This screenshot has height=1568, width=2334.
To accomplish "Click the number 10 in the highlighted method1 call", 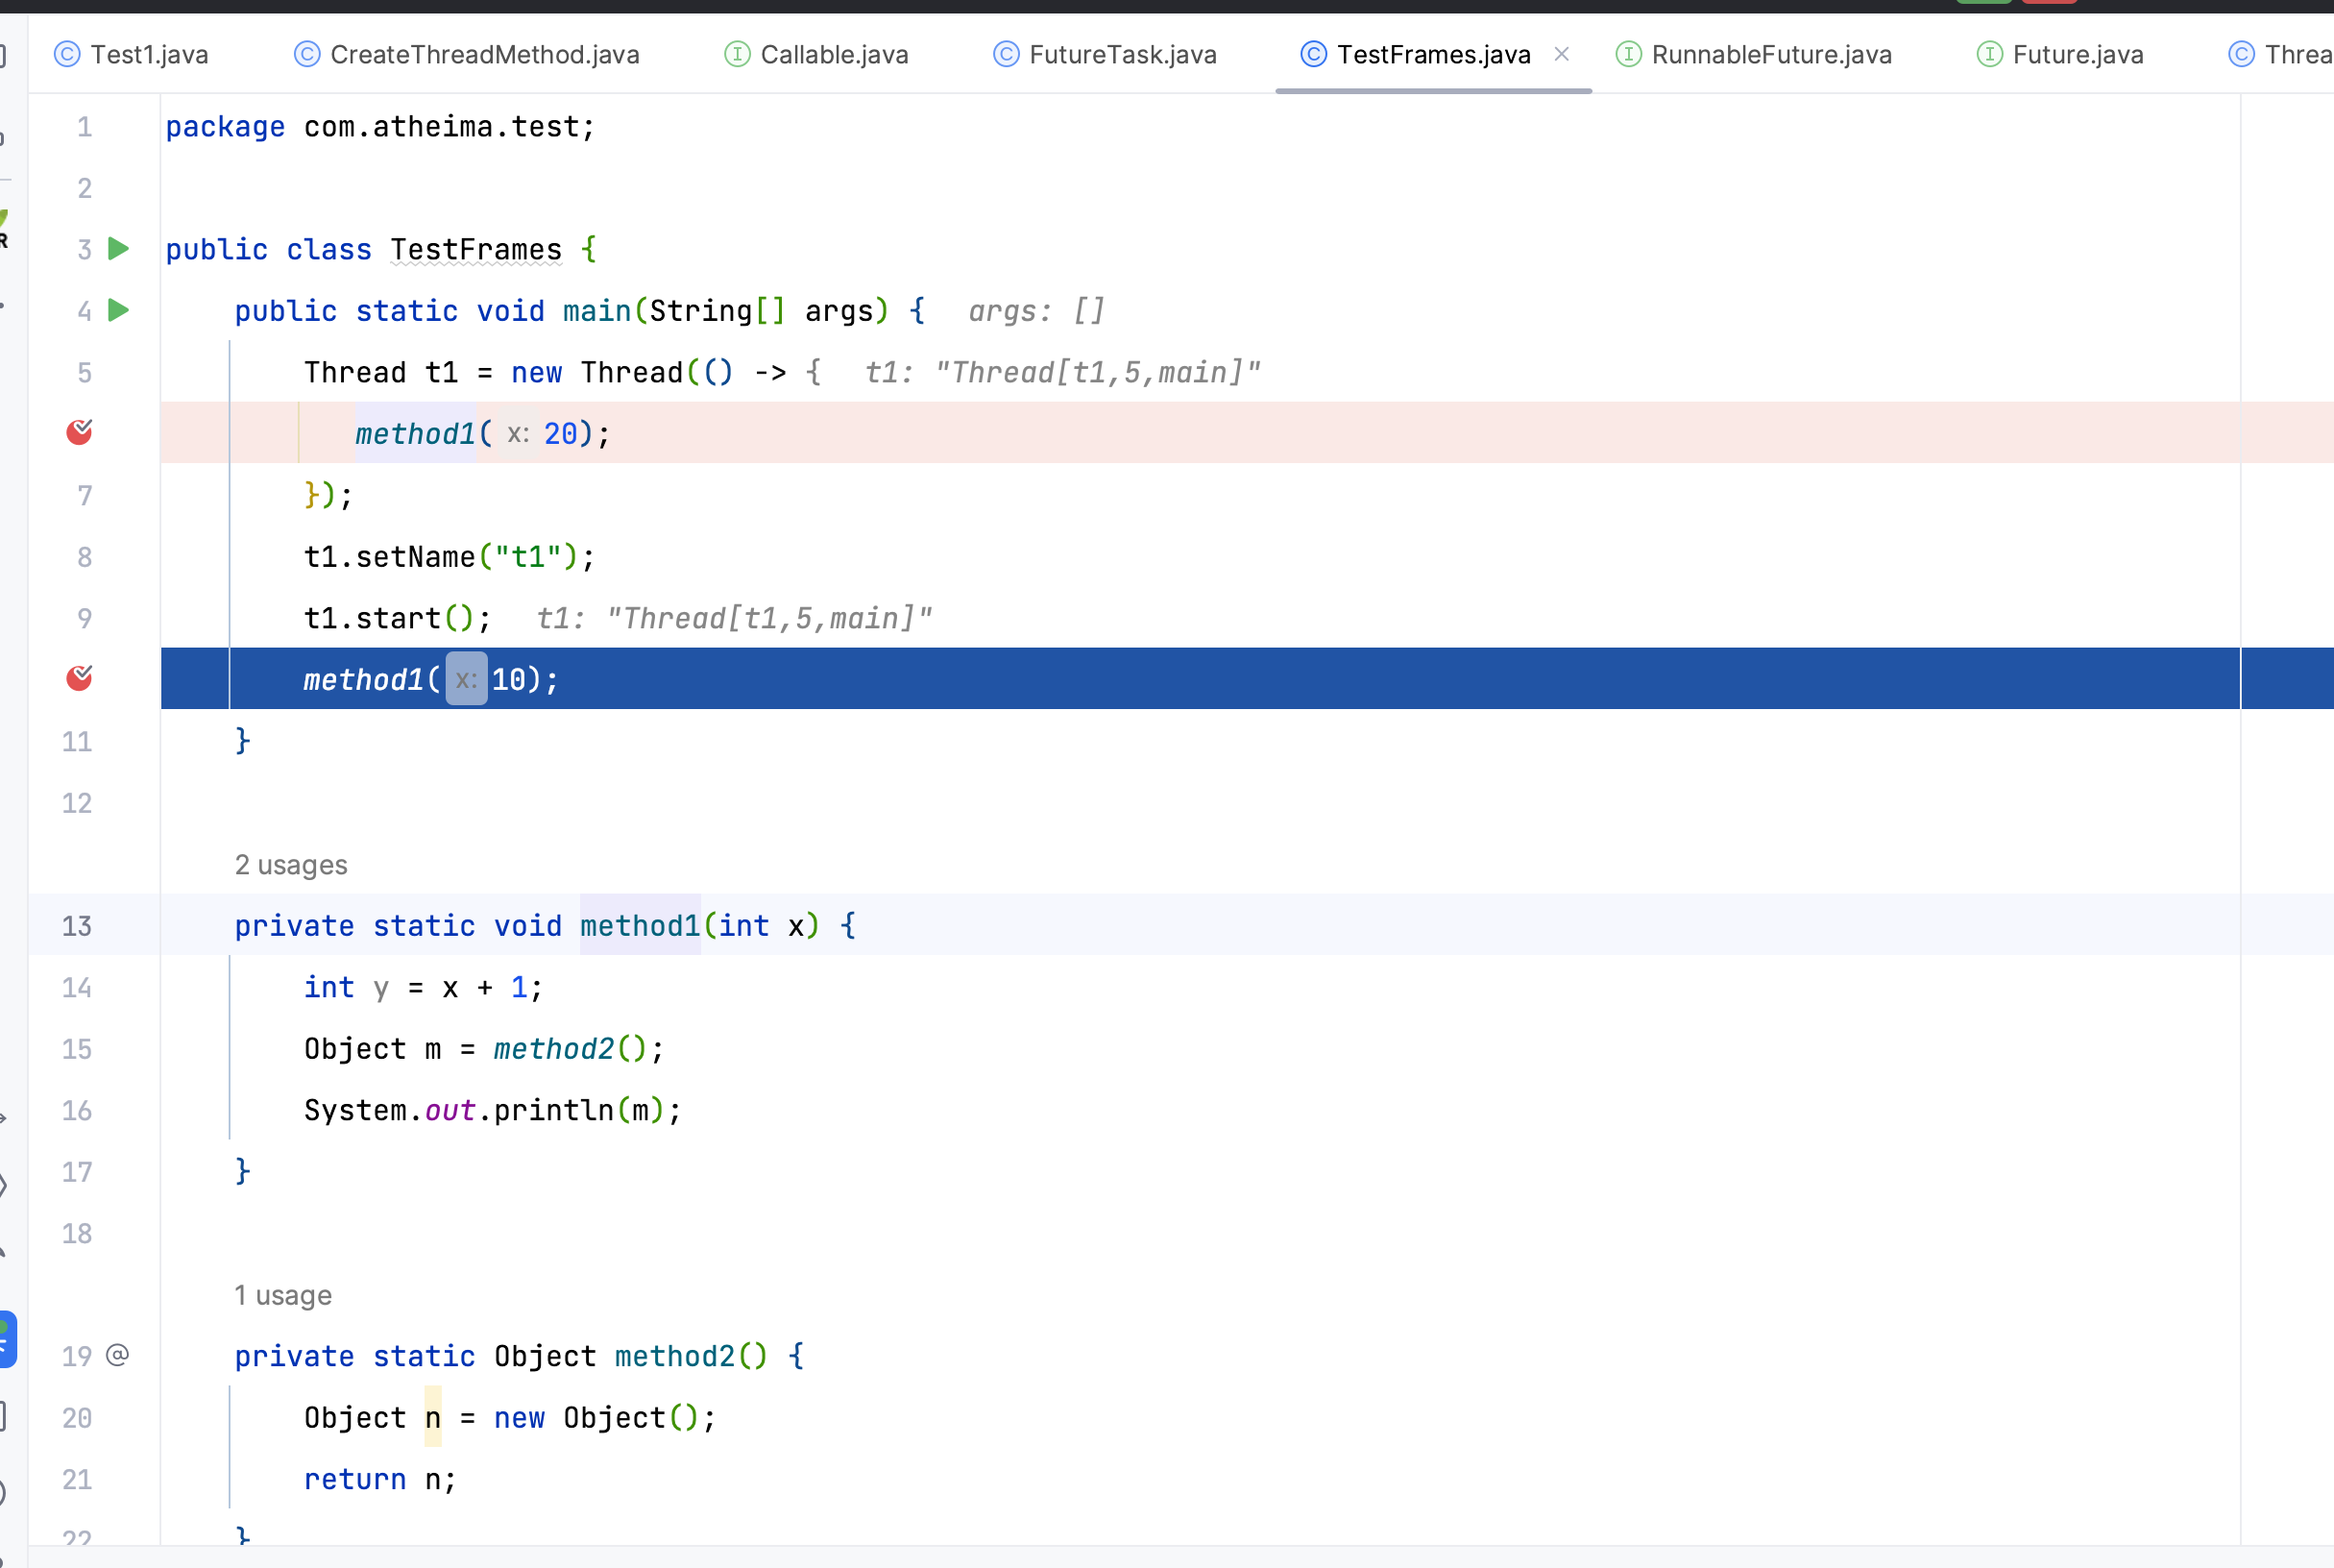I will 509,680.
